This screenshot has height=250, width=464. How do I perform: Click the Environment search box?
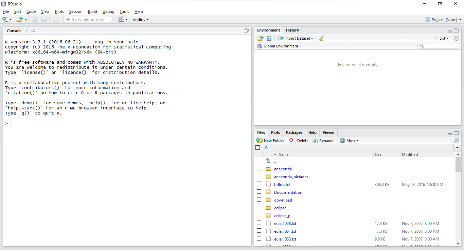(x=438, y=46)
